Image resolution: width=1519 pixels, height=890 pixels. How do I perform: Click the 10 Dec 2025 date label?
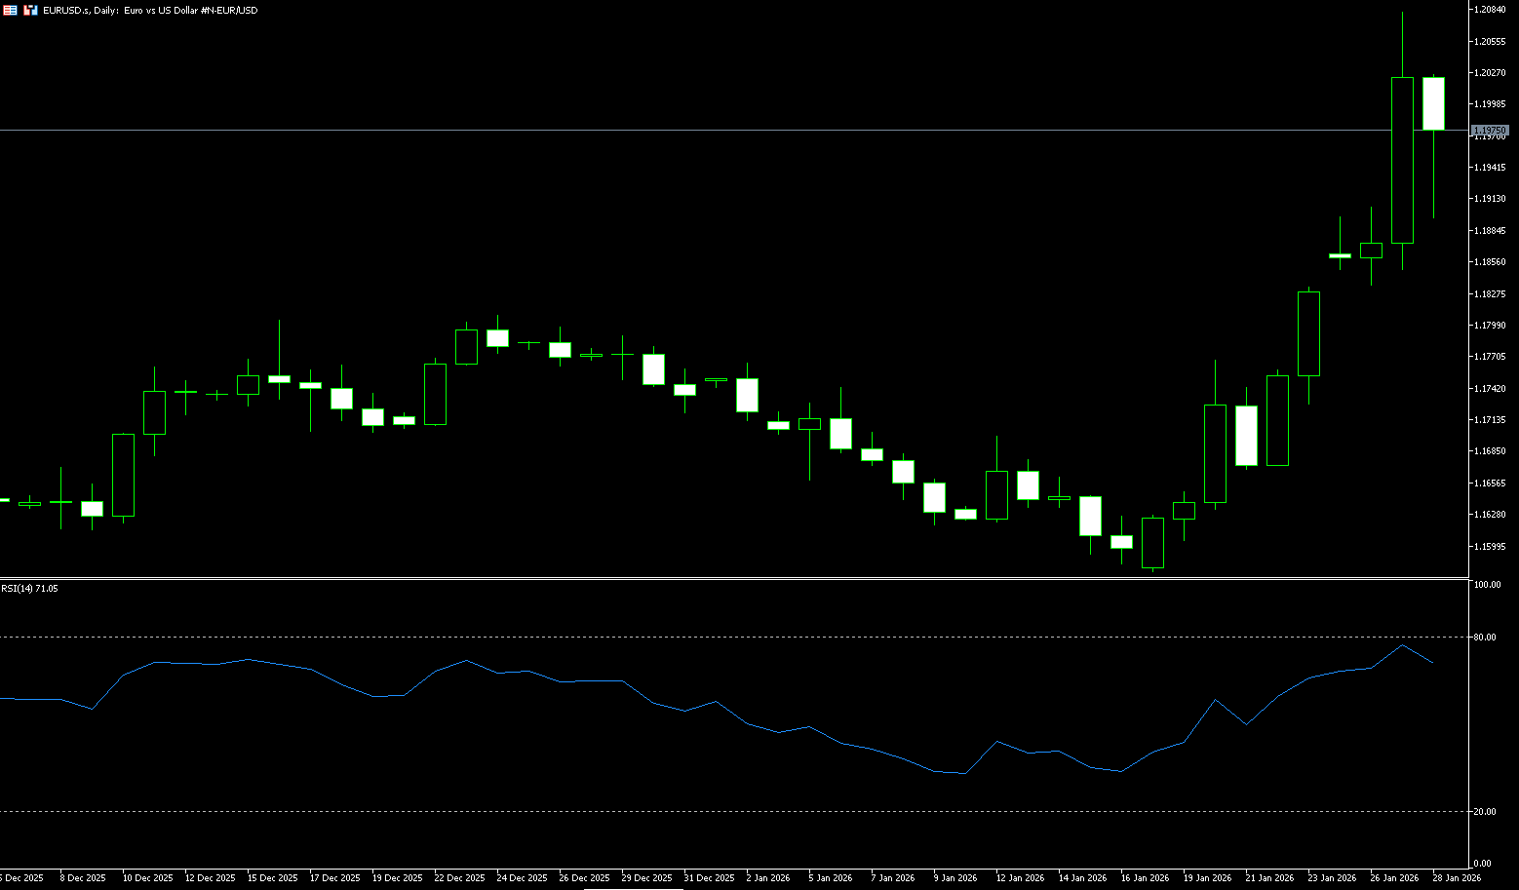coord(147,878)
